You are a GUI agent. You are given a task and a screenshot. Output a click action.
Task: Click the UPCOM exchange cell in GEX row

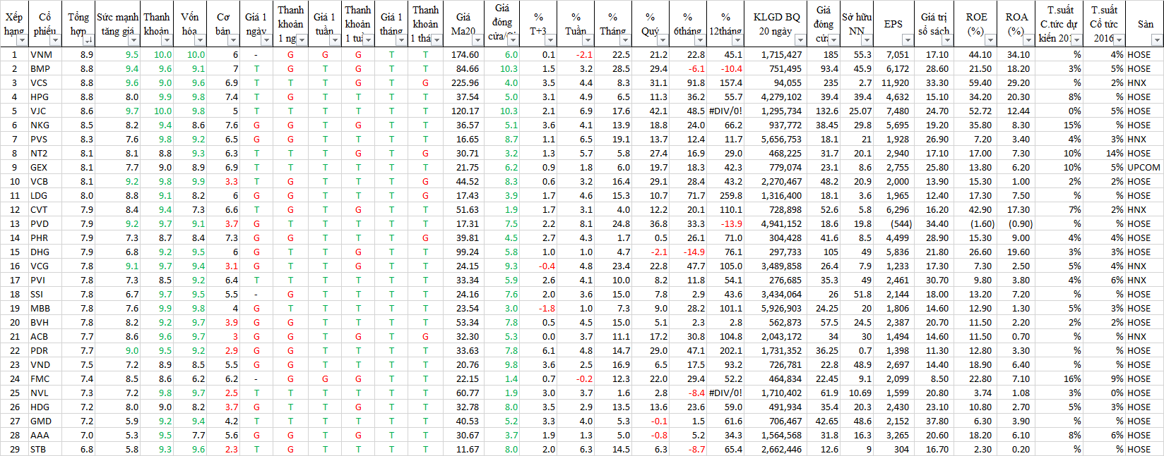point(1144,167)
